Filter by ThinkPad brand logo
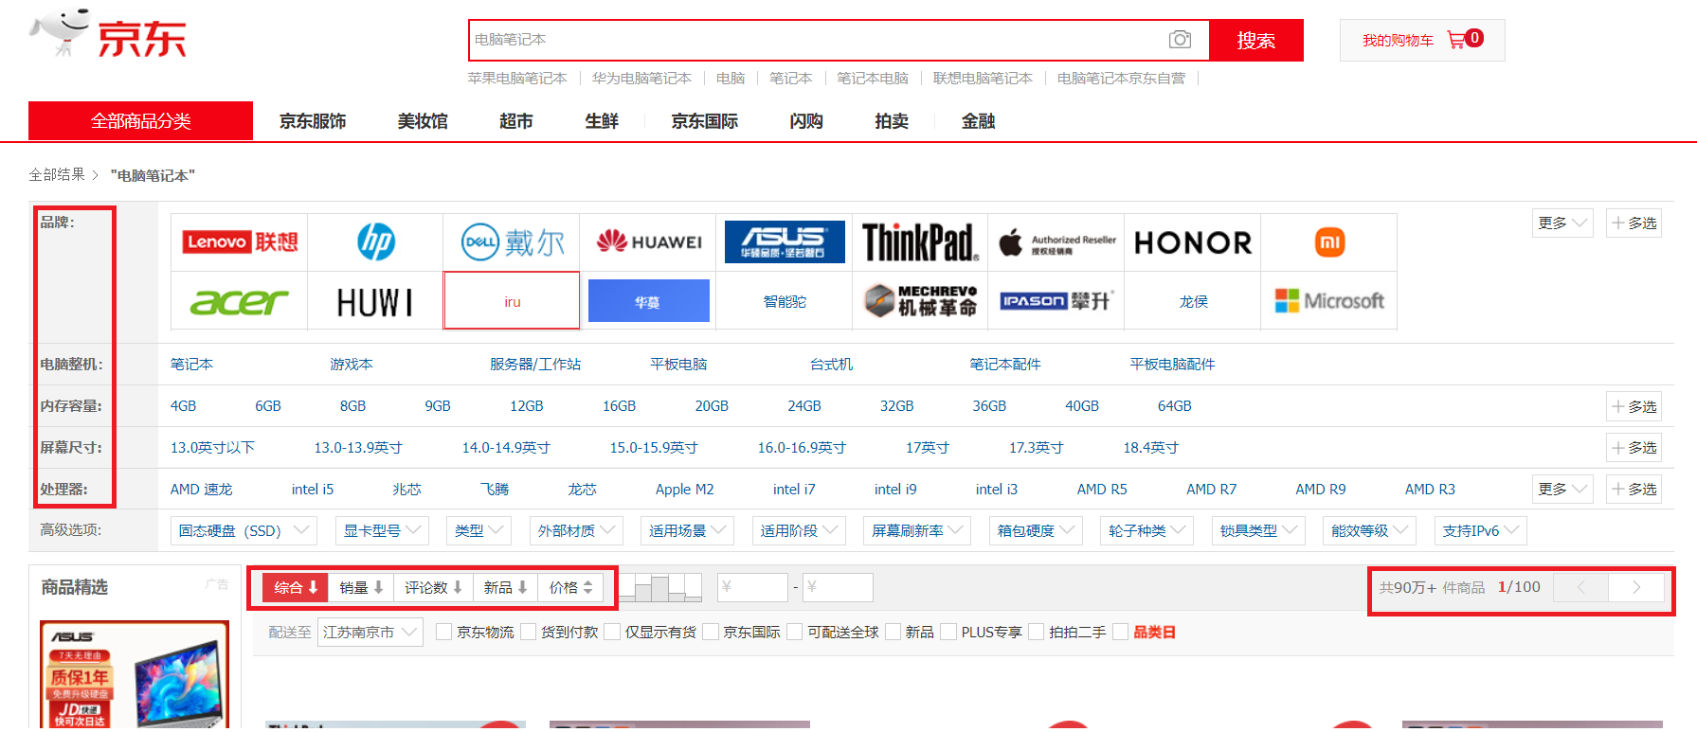Image resolution: width=1697 pixels, height=732 pixels. (920, 242)
